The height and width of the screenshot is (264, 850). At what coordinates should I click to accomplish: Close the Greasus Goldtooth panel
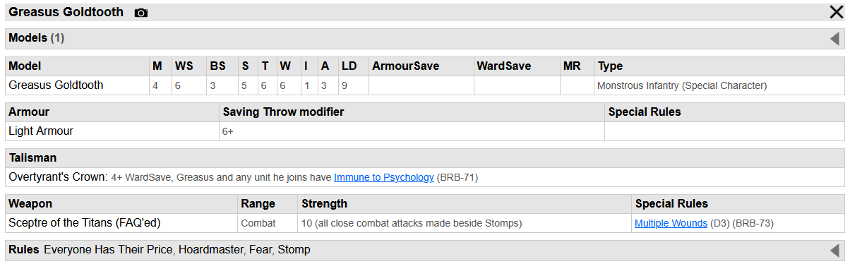point(837,12)
